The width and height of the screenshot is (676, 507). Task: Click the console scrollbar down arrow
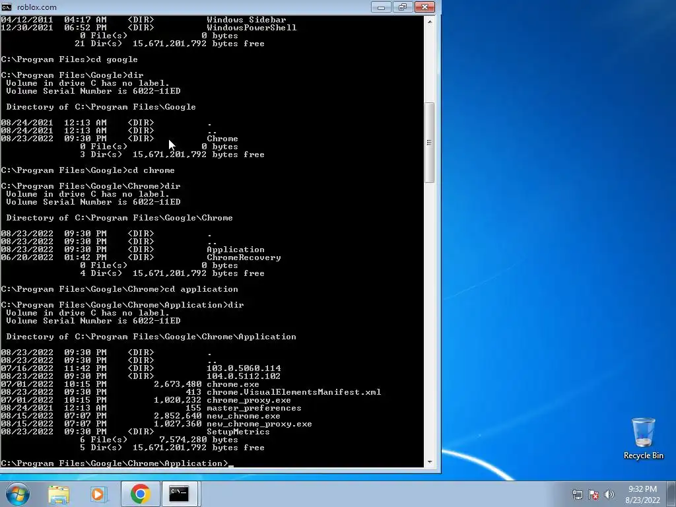point(429,462)
